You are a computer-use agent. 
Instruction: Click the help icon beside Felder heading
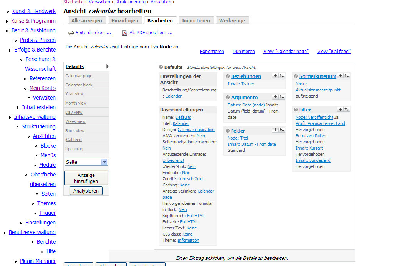pyautogui.click(x=228, y=131)
